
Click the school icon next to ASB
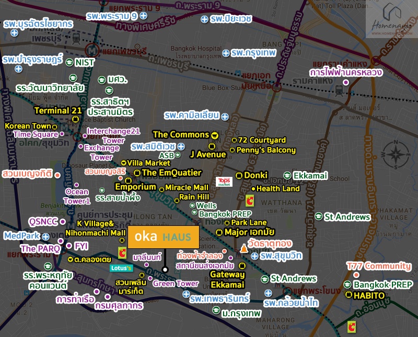(178, 154)
